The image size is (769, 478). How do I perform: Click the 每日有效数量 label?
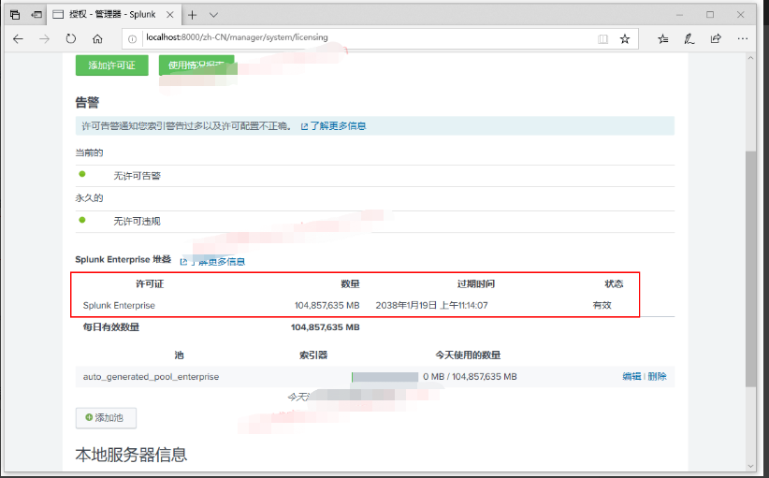pos(111,327)
